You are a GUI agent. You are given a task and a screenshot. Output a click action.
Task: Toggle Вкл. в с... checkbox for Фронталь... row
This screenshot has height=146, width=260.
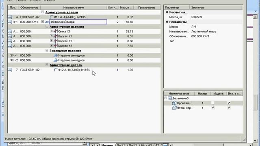point(229,103)
